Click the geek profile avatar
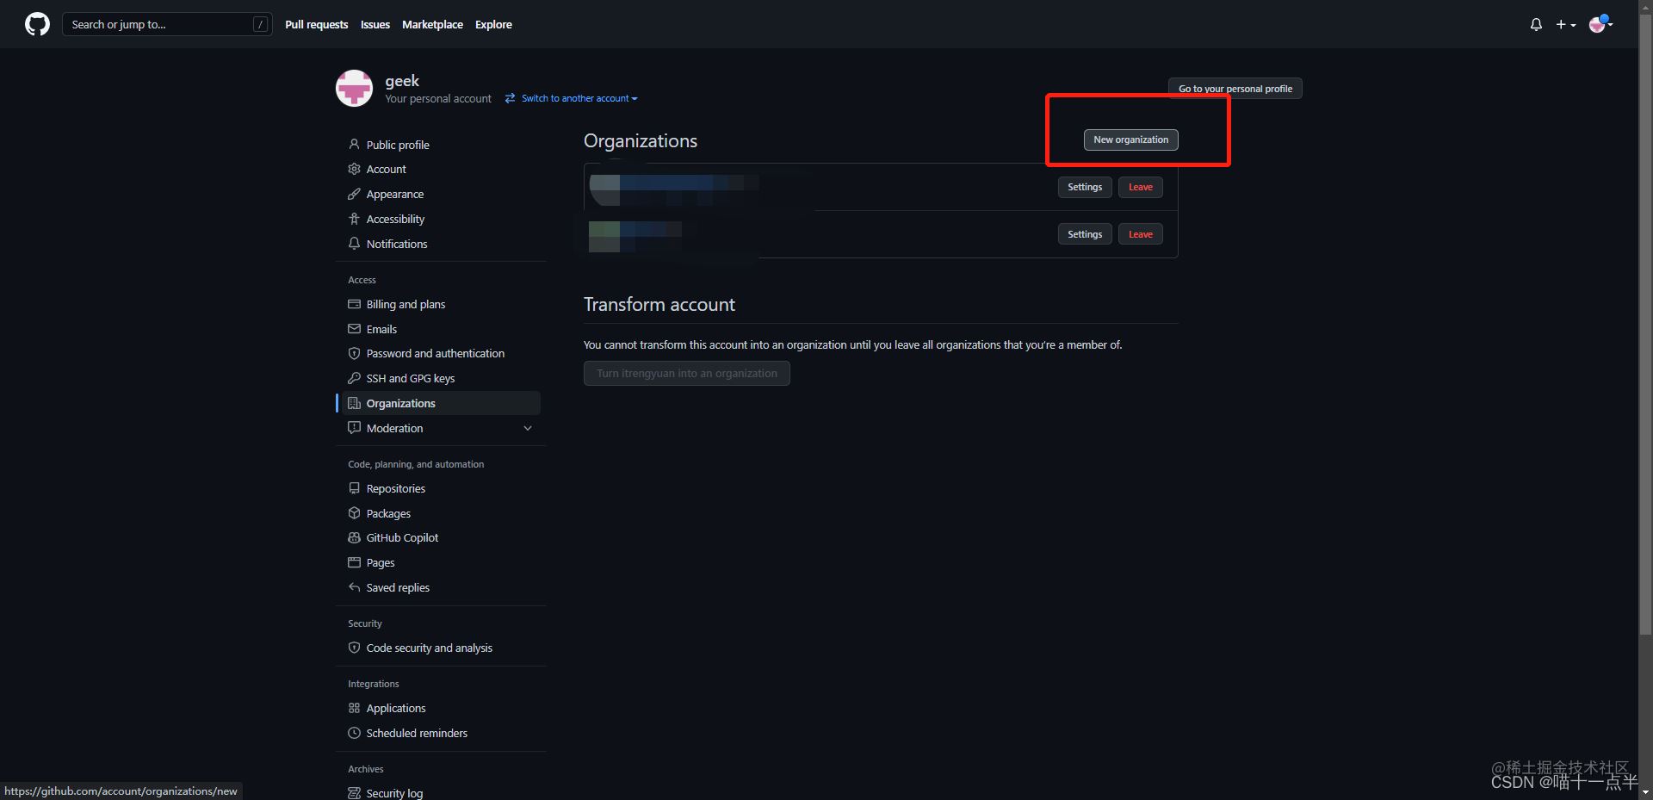The width and height of the screenshot is (1653, 800). (x=354, y=88)
